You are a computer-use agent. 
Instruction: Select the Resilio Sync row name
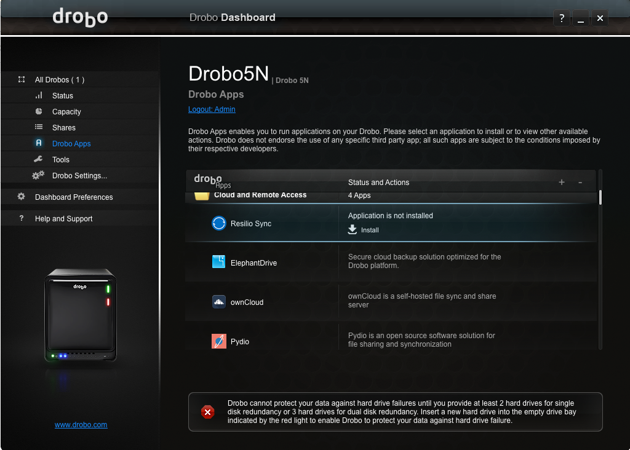(251, 224)
